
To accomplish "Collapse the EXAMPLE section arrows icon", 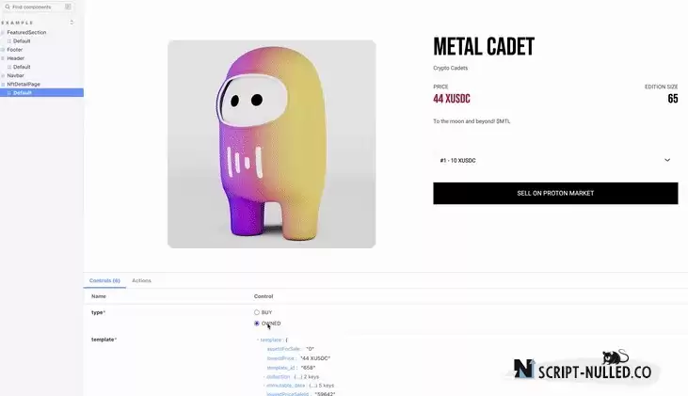I will click(x=72, y=23).
